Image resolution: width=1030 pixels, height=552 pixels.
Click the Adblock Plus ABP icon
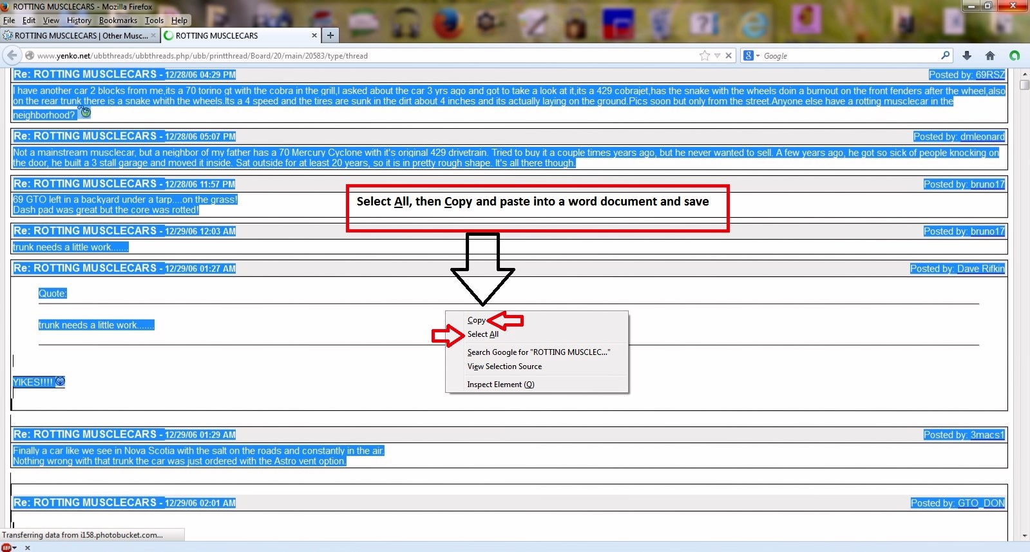click(6, 547)
